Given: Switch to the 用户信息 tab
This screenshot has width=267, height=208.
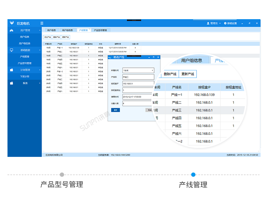Looking at the screenshot, I should tap(51, 31).
